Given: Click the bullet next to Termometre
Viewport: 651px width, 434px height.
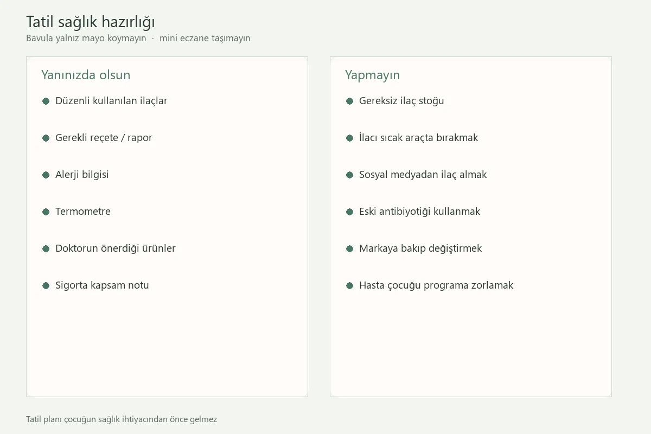Looking at the screenshot, I should (x=46, y=212).
